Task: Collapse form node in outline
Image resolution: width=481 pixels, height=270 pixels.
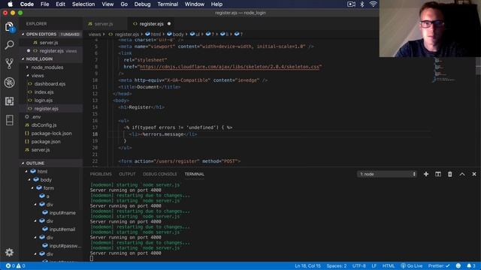Action: click(x=33, y=188)
